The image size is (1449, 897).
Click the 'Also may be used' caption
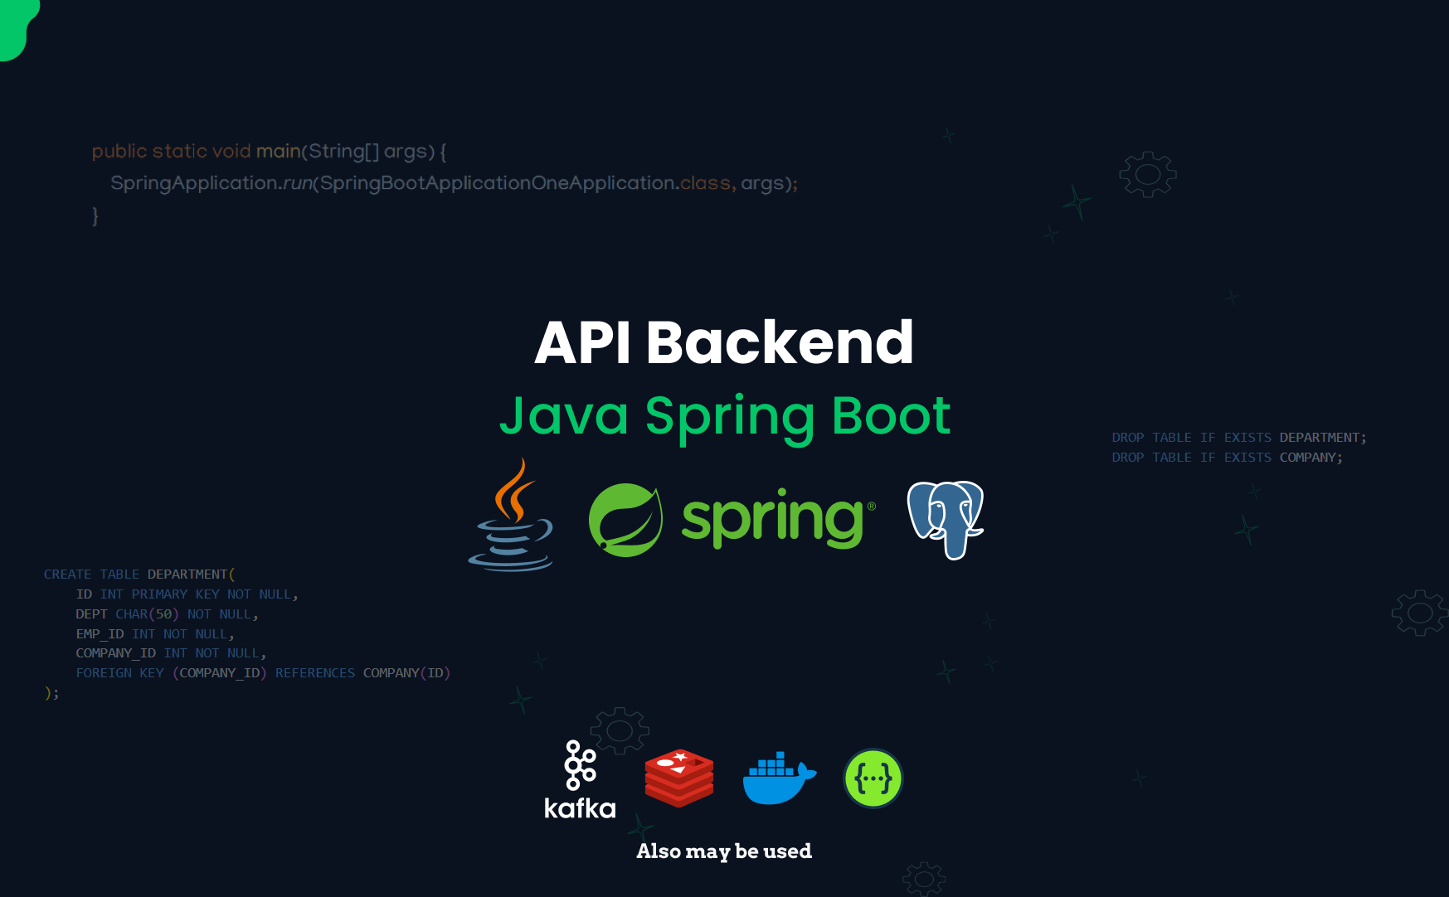[724, 851]
